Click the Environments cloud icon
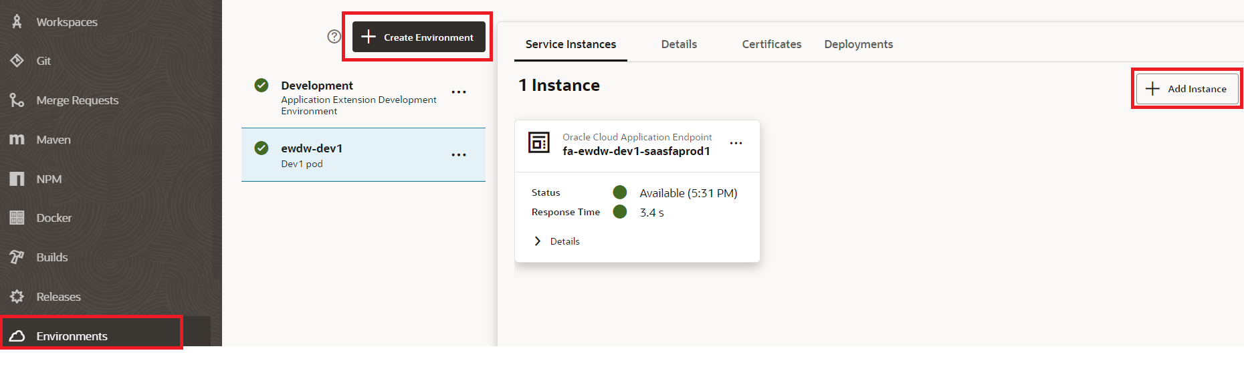1244x381 pixels. click(x=17, y=336)
